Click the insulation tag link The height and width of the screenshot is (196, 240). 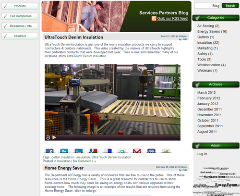pyautogui.click(x=83, y=157)
